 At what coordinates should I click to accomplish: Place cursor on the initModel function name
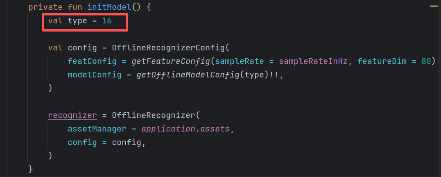point(109,7)
